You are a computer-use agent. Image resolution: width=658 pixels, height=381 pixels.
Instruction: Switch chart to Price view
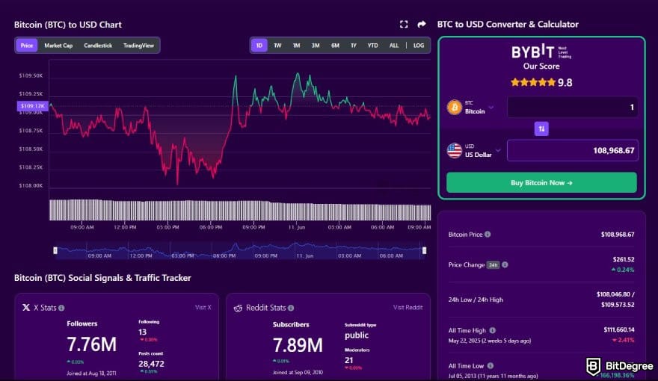pos(26,46)
